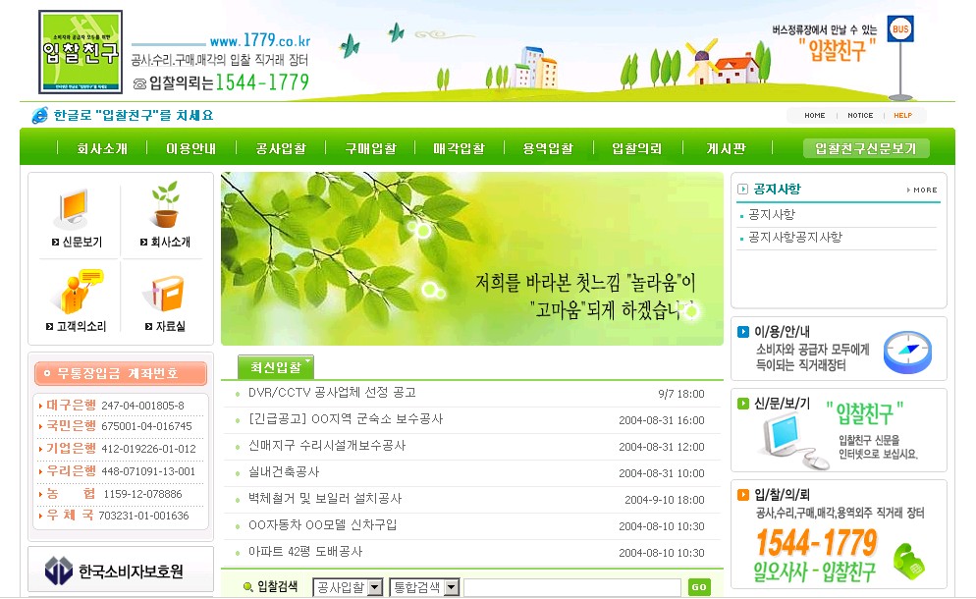Open the 아파트 42평 도배공사 listing
Screen dimensions: 976x599
(x=305, y=552)
